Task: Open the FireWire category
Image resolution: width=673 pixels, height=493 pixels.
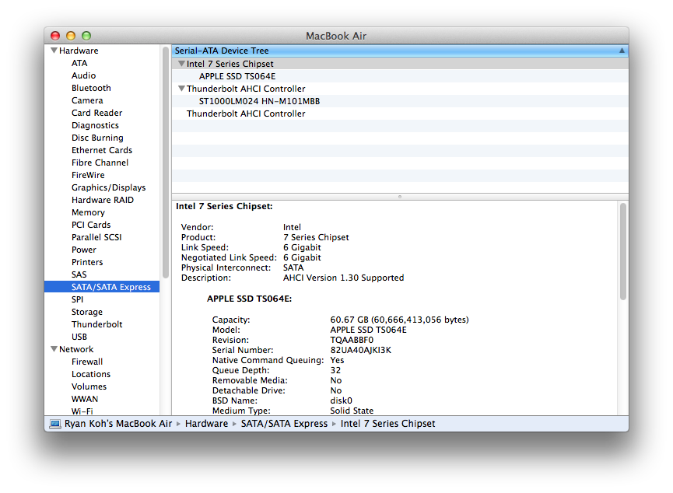Action: point(88,175)
